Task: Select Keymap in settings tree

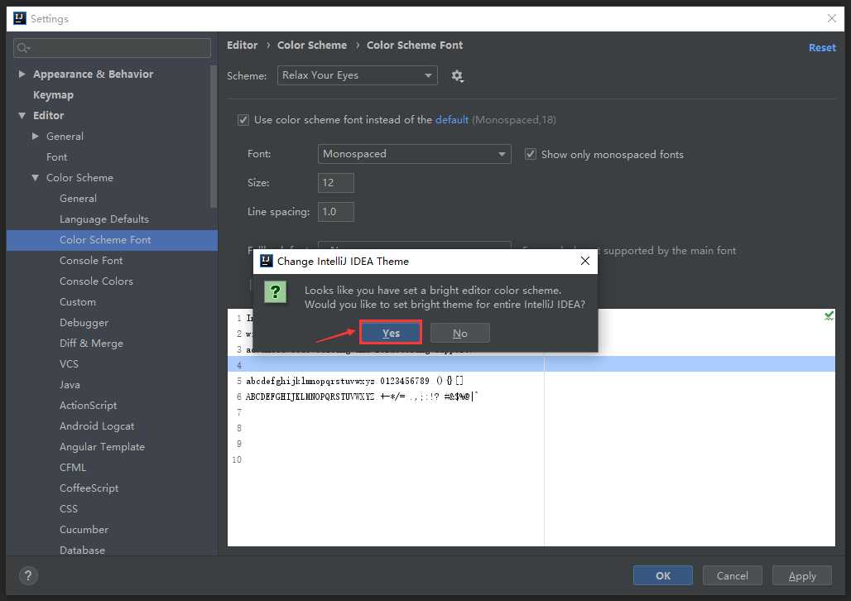Action: (53, 95)
